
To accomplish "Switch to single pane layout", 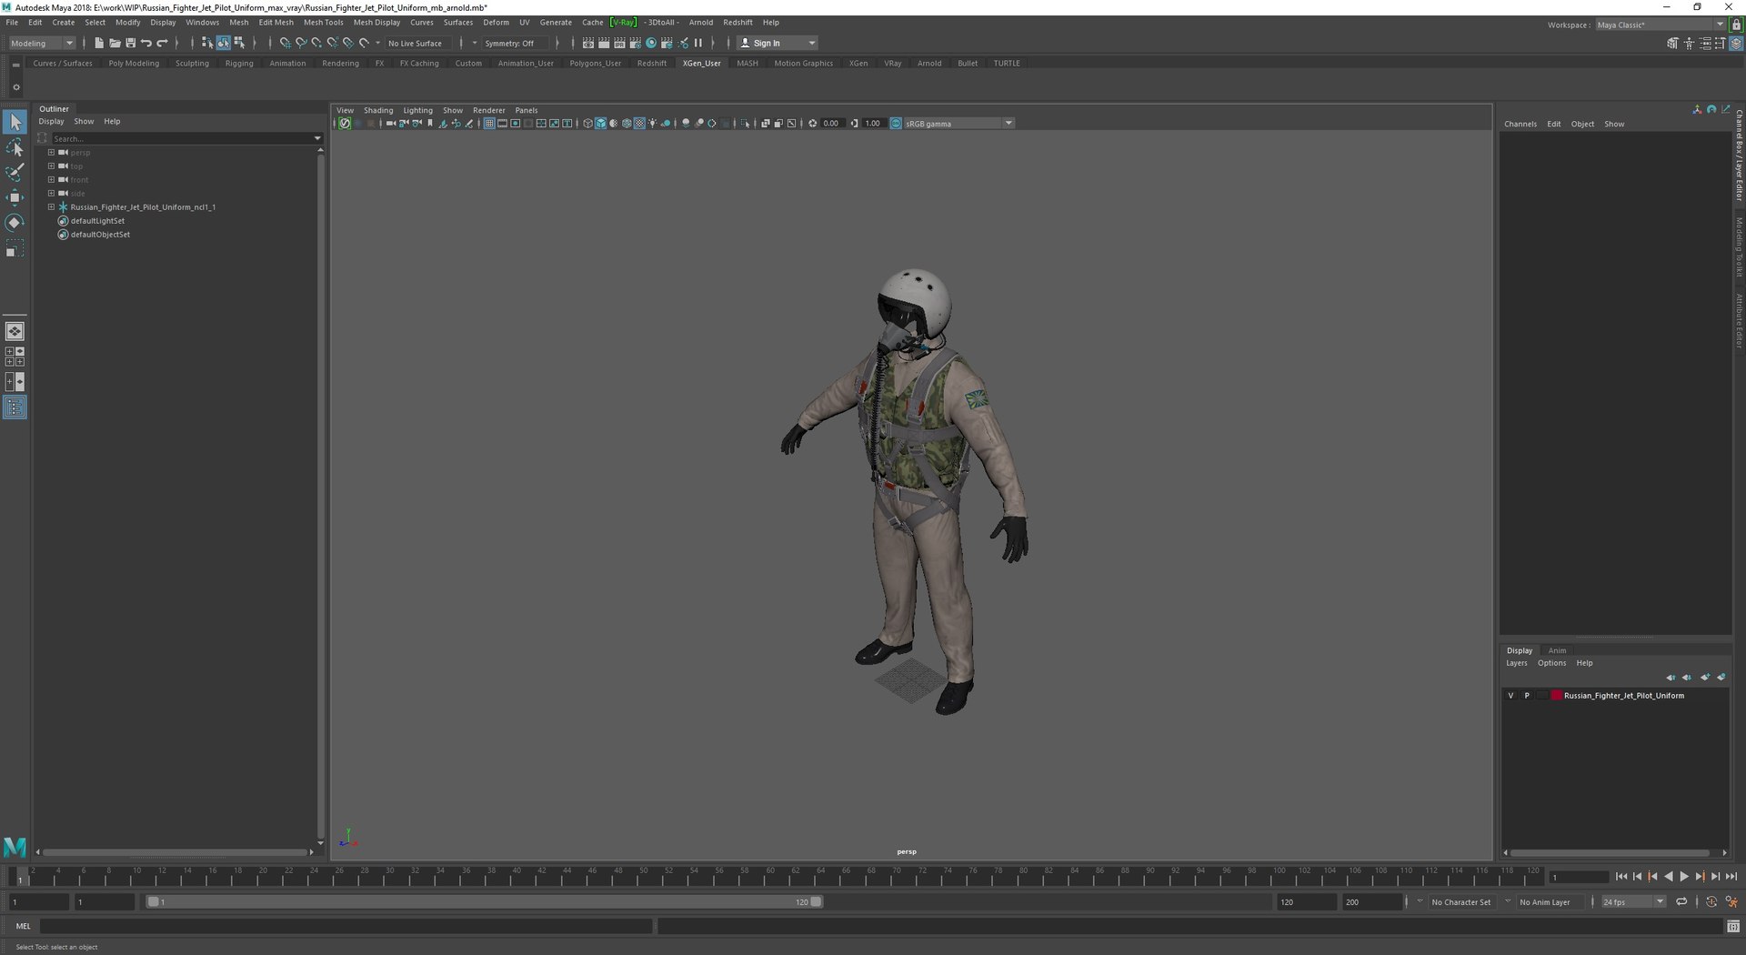I will [x=15, y=331].
